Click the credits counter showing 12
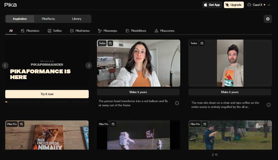 pyautogui.click(x=215, y=155)
